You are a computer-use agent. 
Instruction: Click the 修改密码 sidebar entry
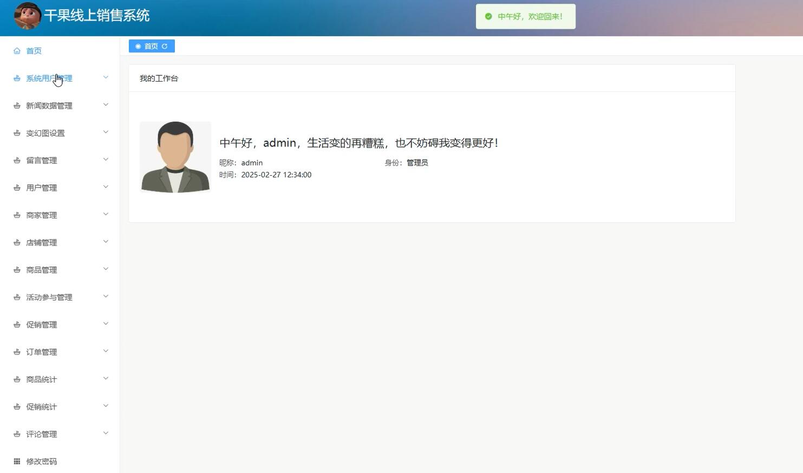click(41, 461)
